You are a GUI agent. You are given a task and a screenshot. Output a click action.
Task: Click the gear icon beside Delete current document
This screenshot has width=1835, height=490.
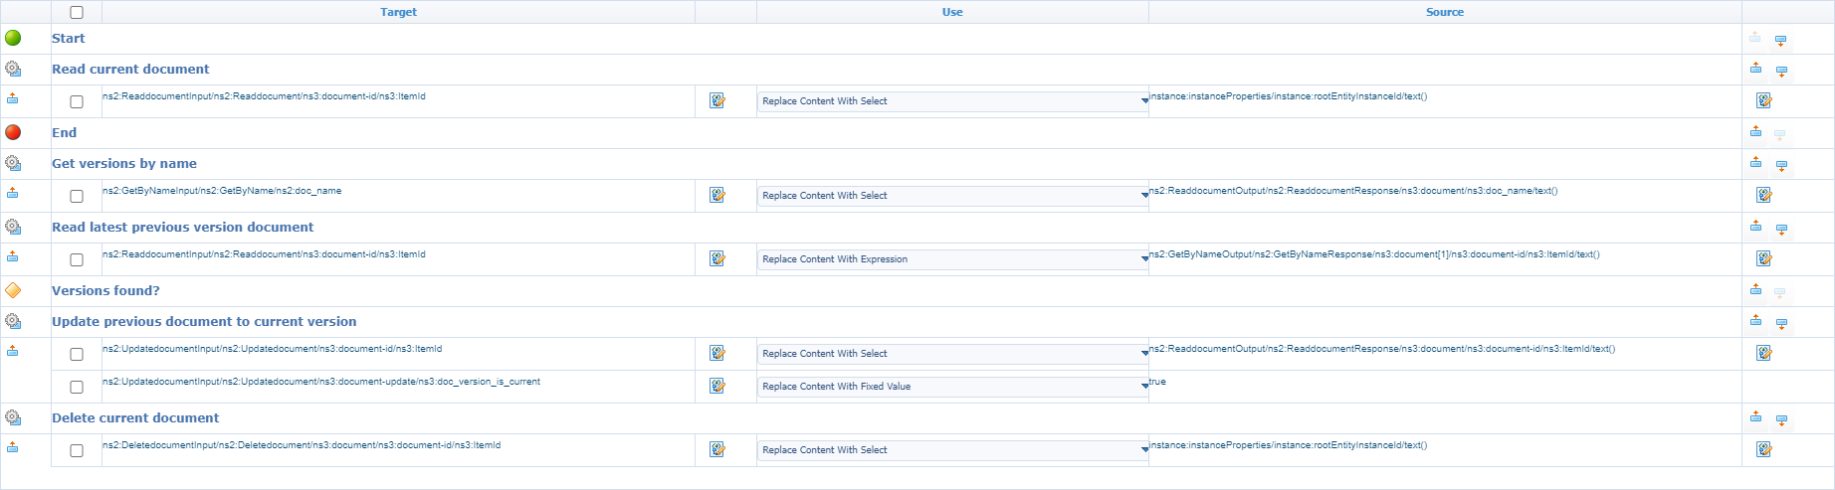pos(13,417)
